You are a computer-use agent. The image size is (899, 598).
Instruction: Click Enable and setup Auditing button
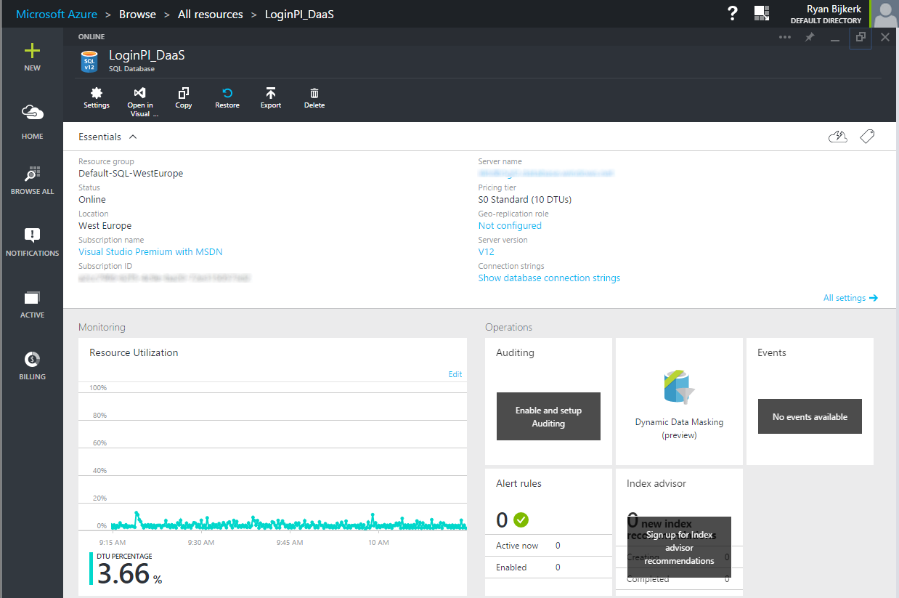[548, 416]
